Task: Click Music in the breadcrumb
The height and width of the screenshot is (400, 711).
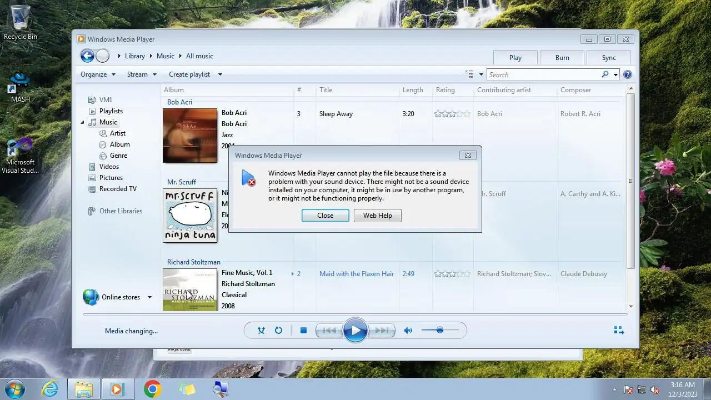Action: [x=166, y=56]
